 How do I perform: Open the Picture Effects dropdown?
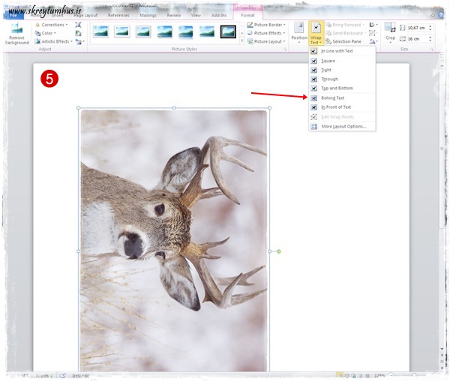tap(266, 33)
